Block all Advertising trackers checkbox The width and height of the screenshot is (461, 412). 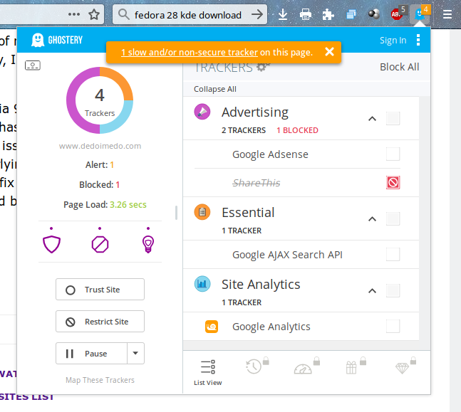pos(393,118)
